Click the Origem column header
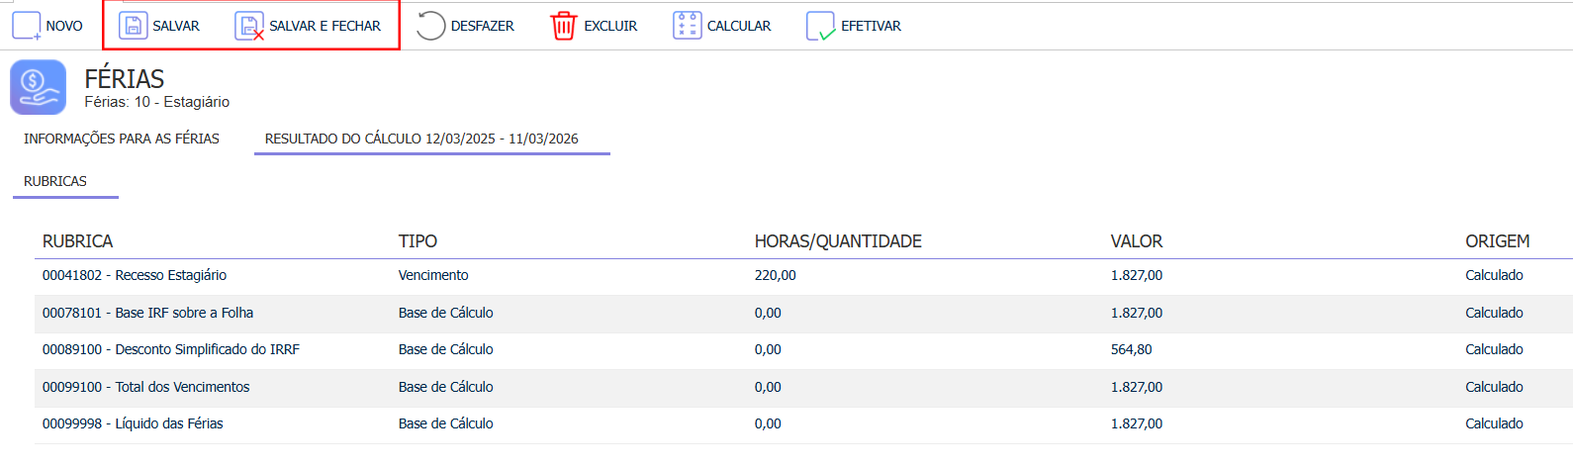Viewport: 1573px width, 468px height. (x=1497, y=241)
